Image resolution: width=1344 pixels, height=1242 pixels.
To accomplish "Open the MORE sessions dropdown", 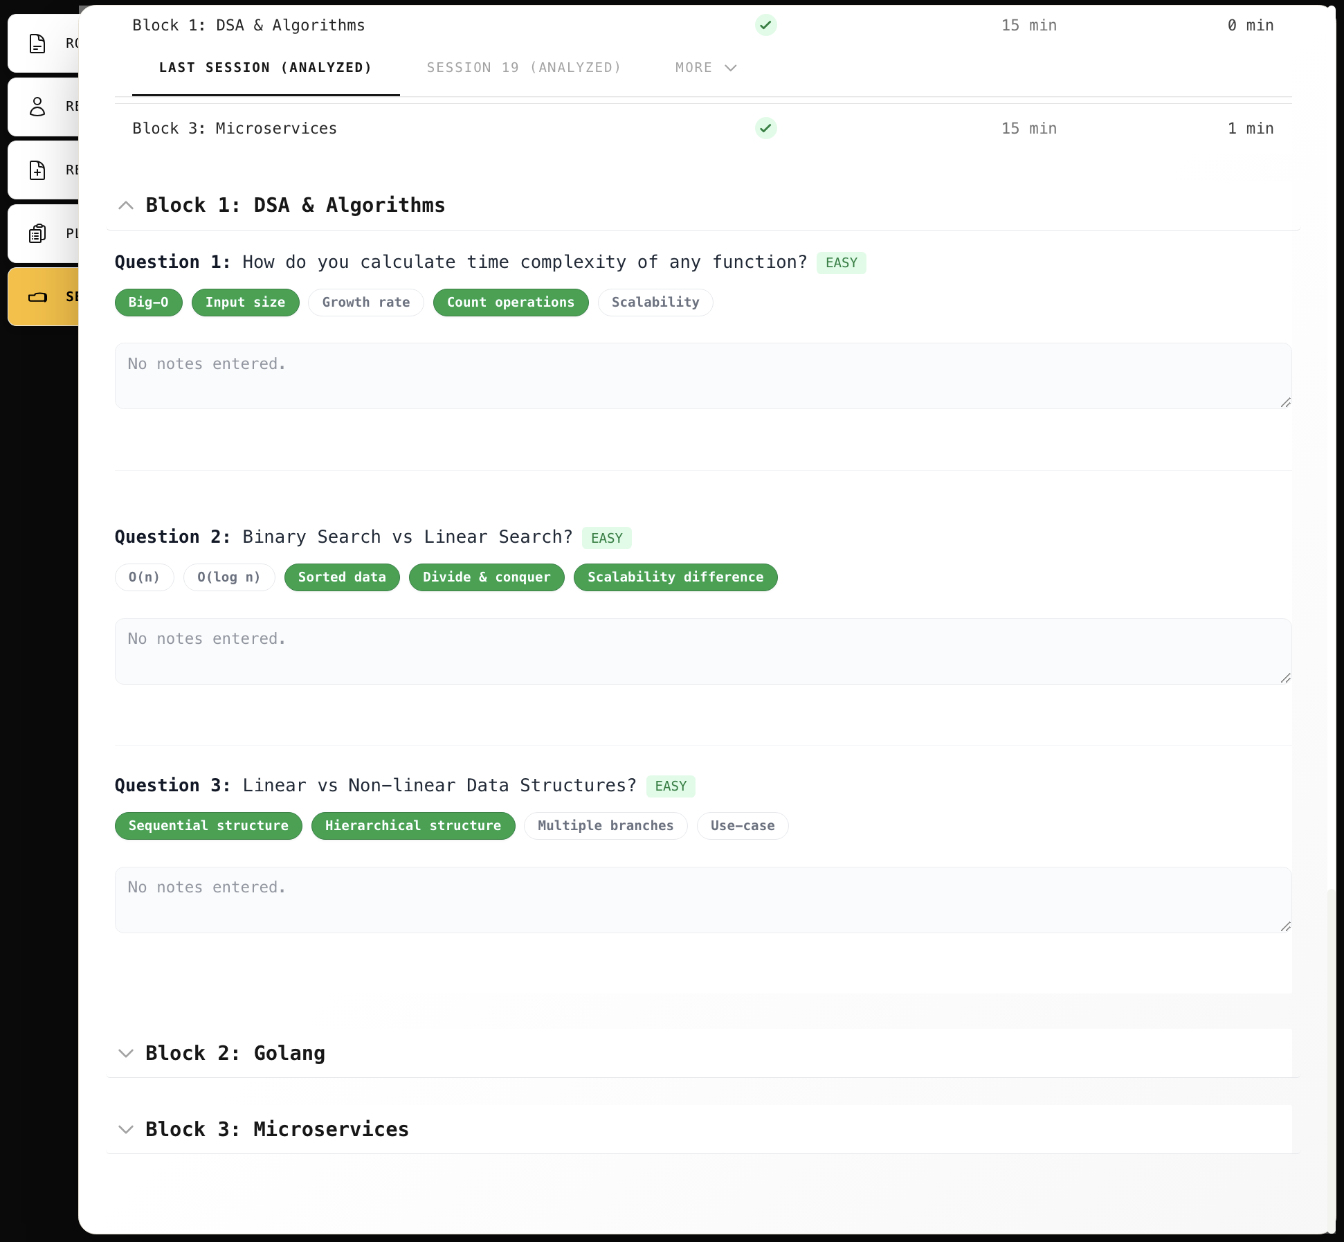I will point(705,67).
